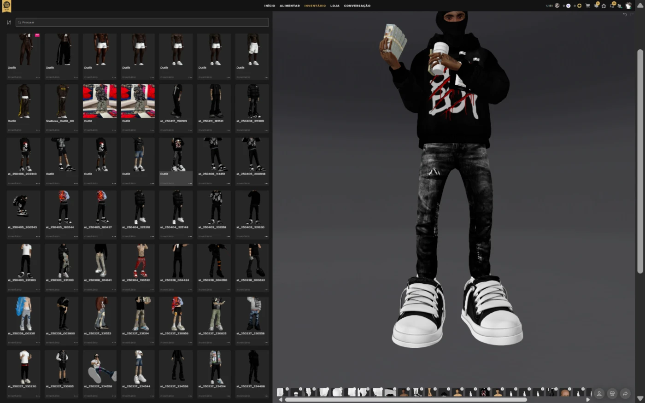Open more options for at_250228_003311 outfit

tap(38, 343)
